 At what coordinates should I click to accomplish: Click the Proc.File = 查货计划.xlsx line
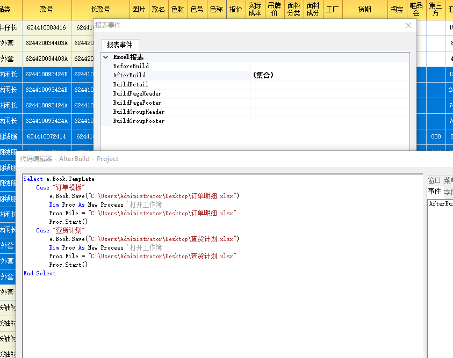tap(143, 257)
